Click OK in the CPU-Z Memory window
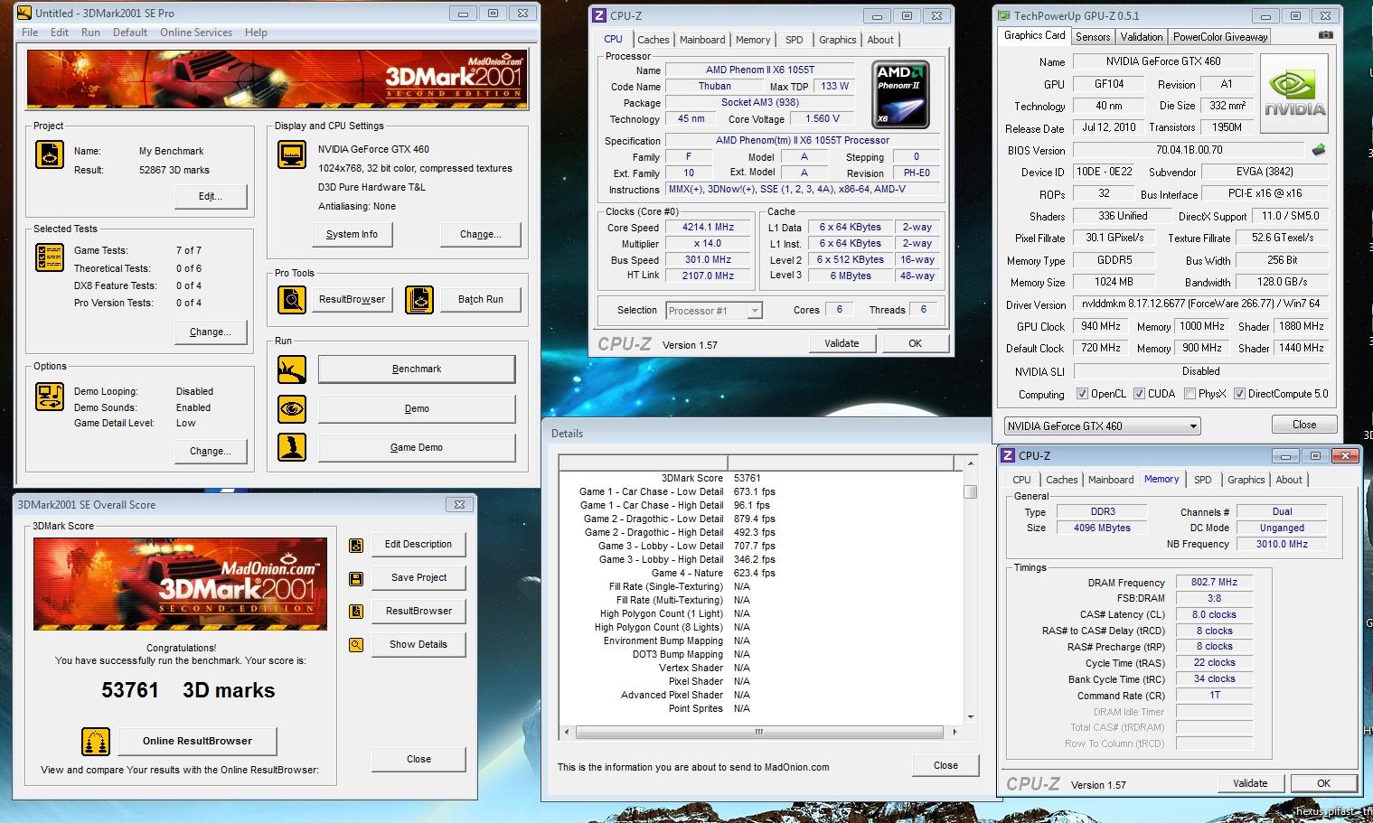 click(x=1323, y=783)
